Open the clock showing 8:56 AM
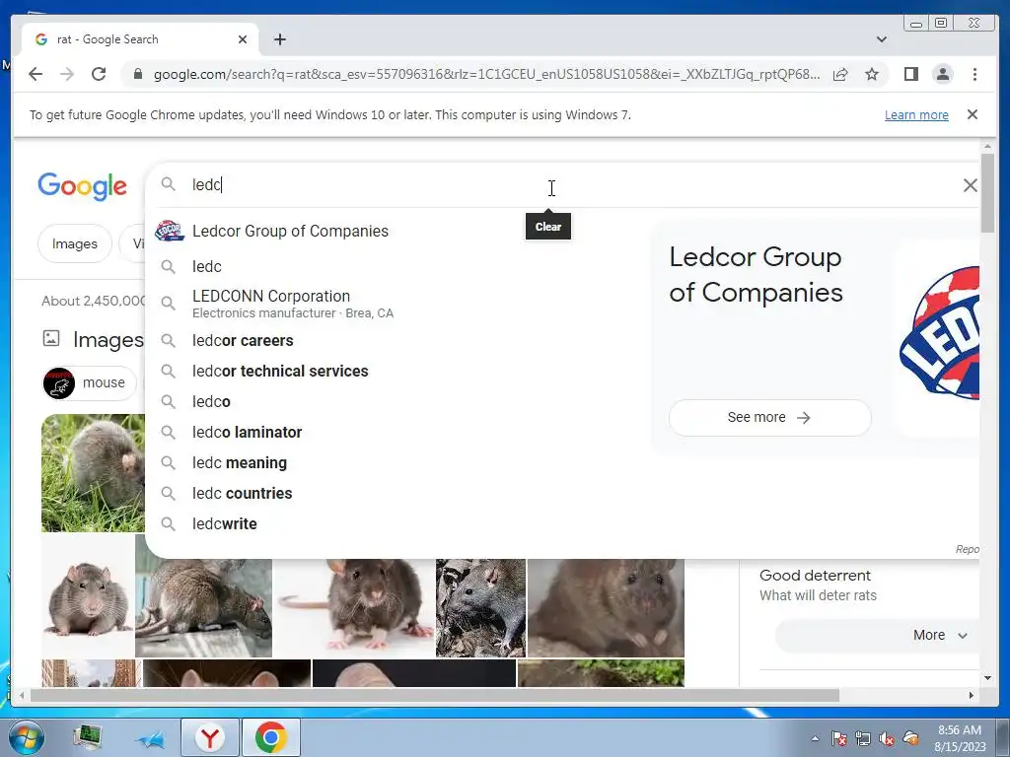The width and height of the screenshot is (1010, 757). pos(959,738)
